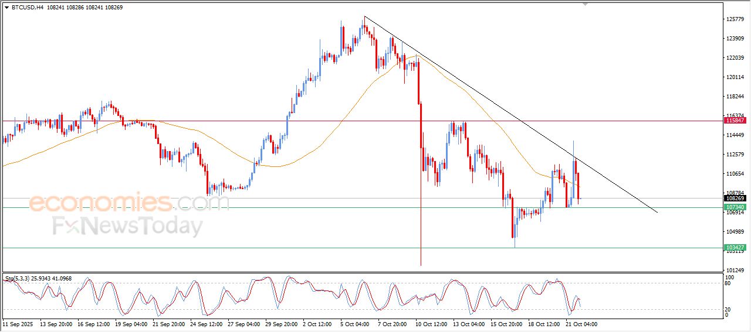Click the 21 Oct 04:00 time label

point(581,324)
